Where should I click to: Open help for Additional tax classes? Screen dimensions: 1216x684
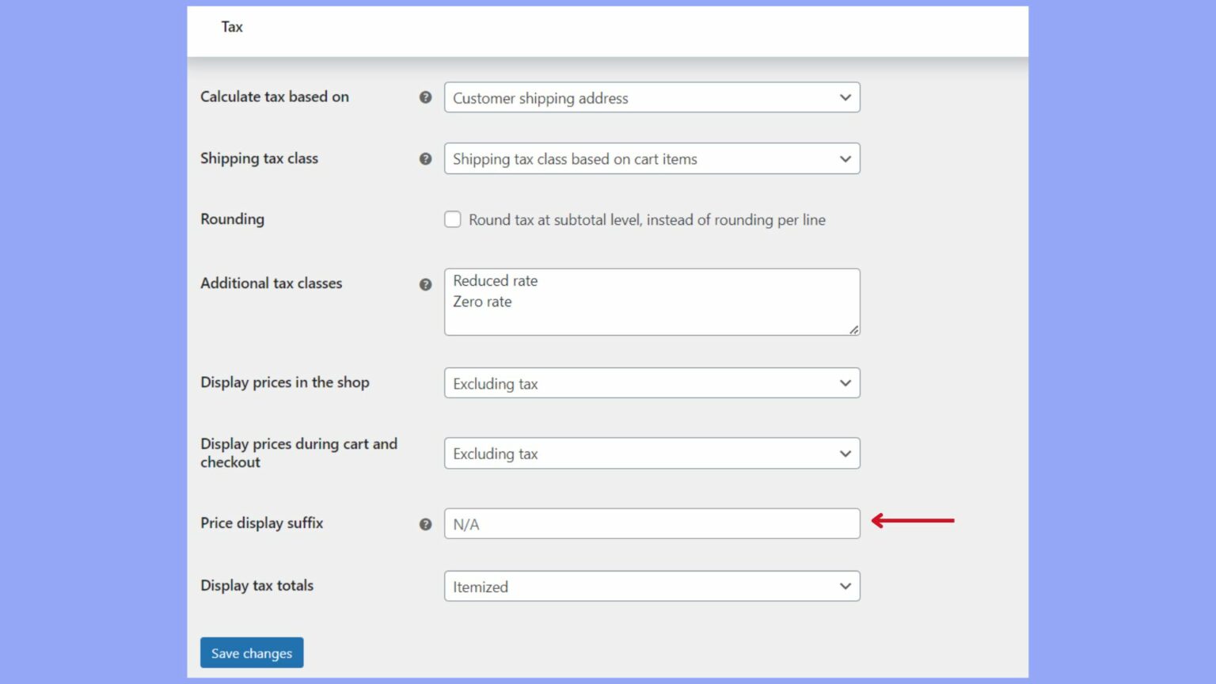426,285
